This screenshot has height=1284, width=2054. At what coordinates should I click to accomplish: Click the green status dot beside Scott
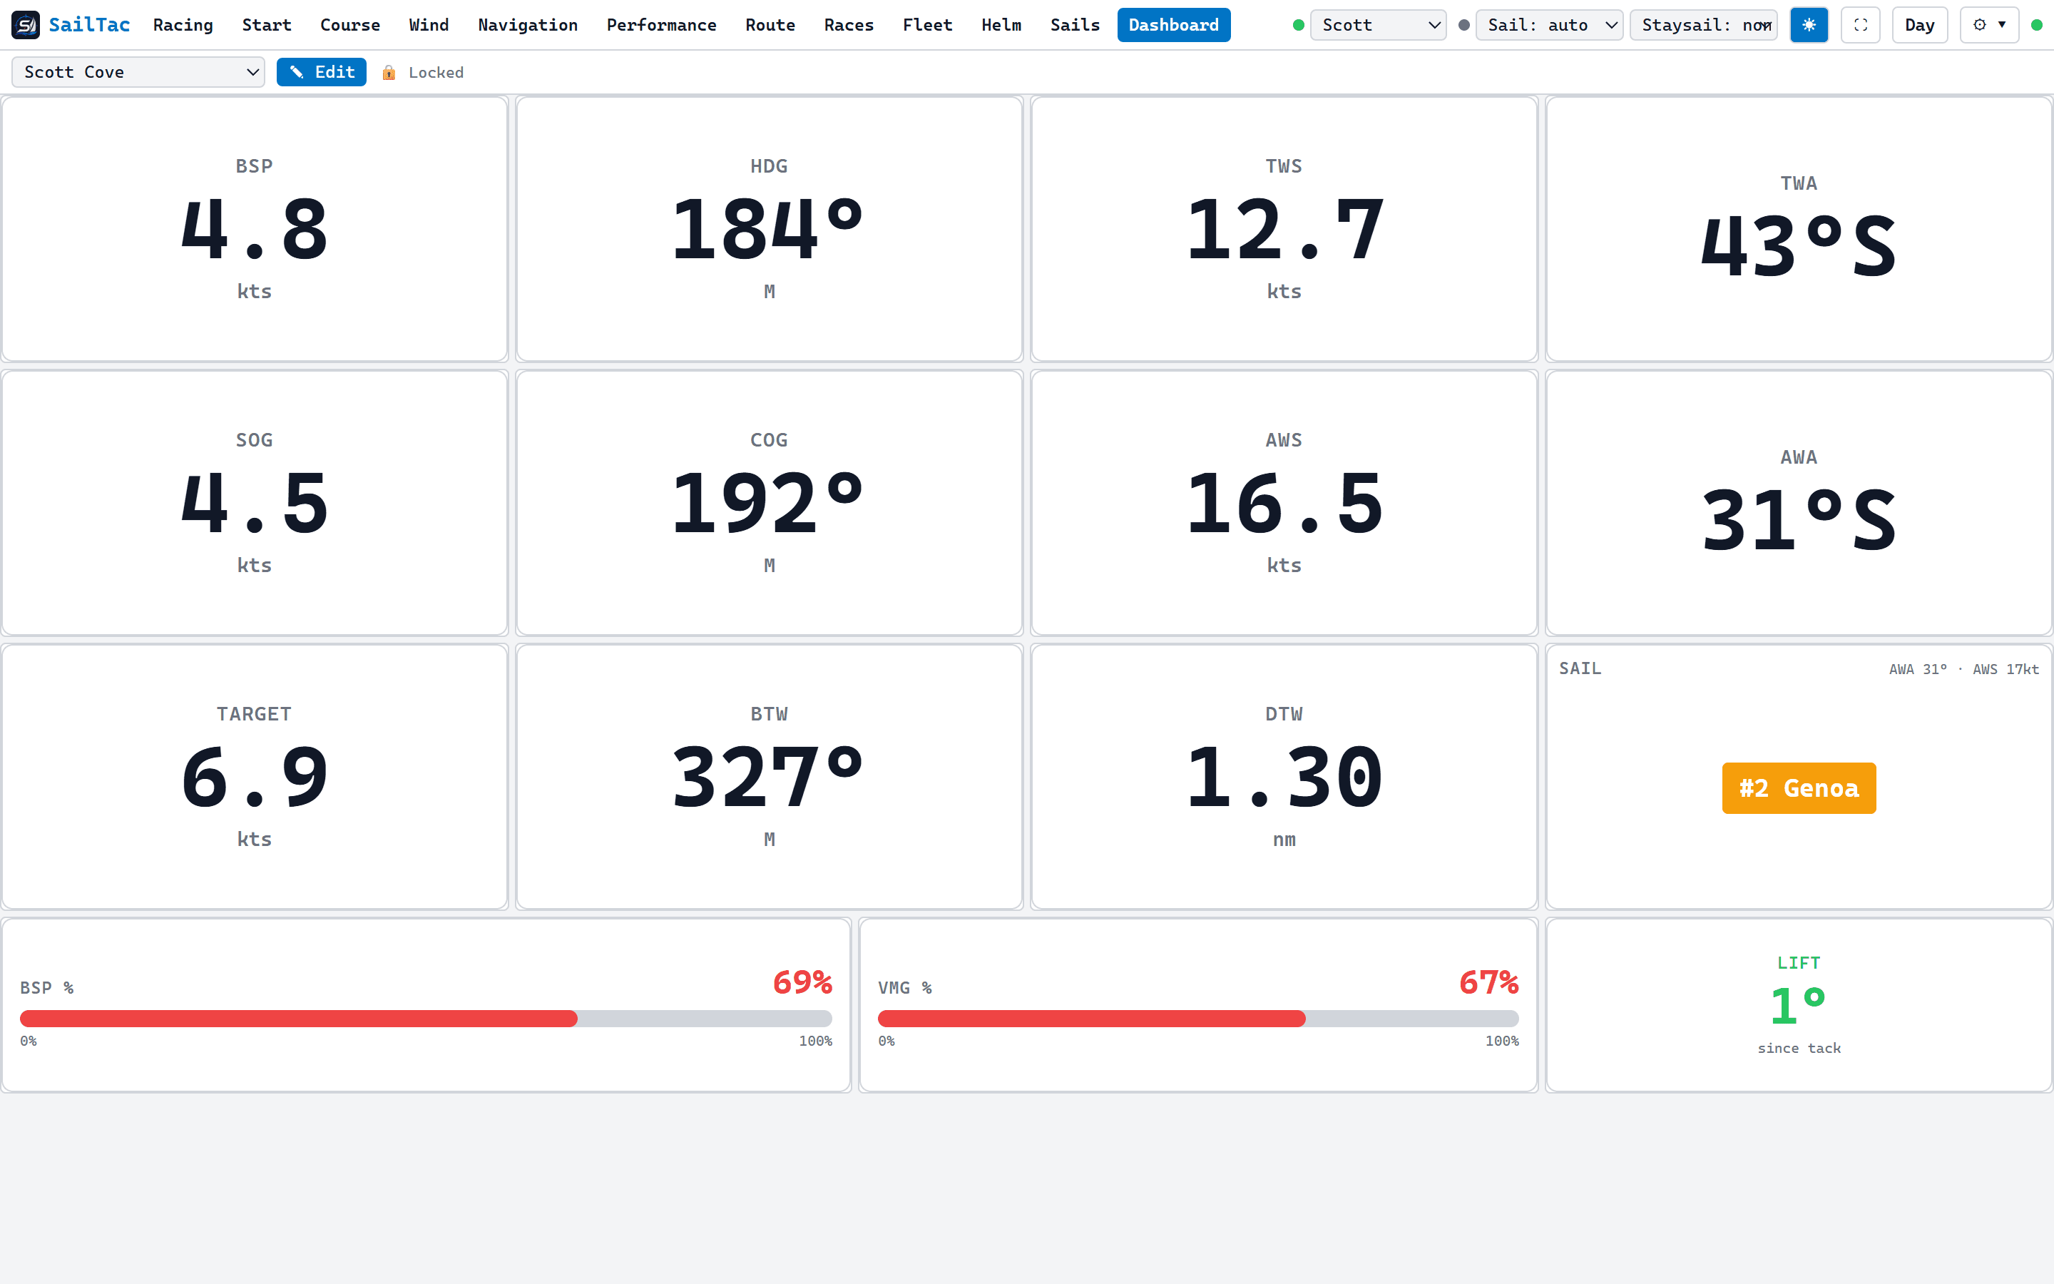pos(1298,25)
